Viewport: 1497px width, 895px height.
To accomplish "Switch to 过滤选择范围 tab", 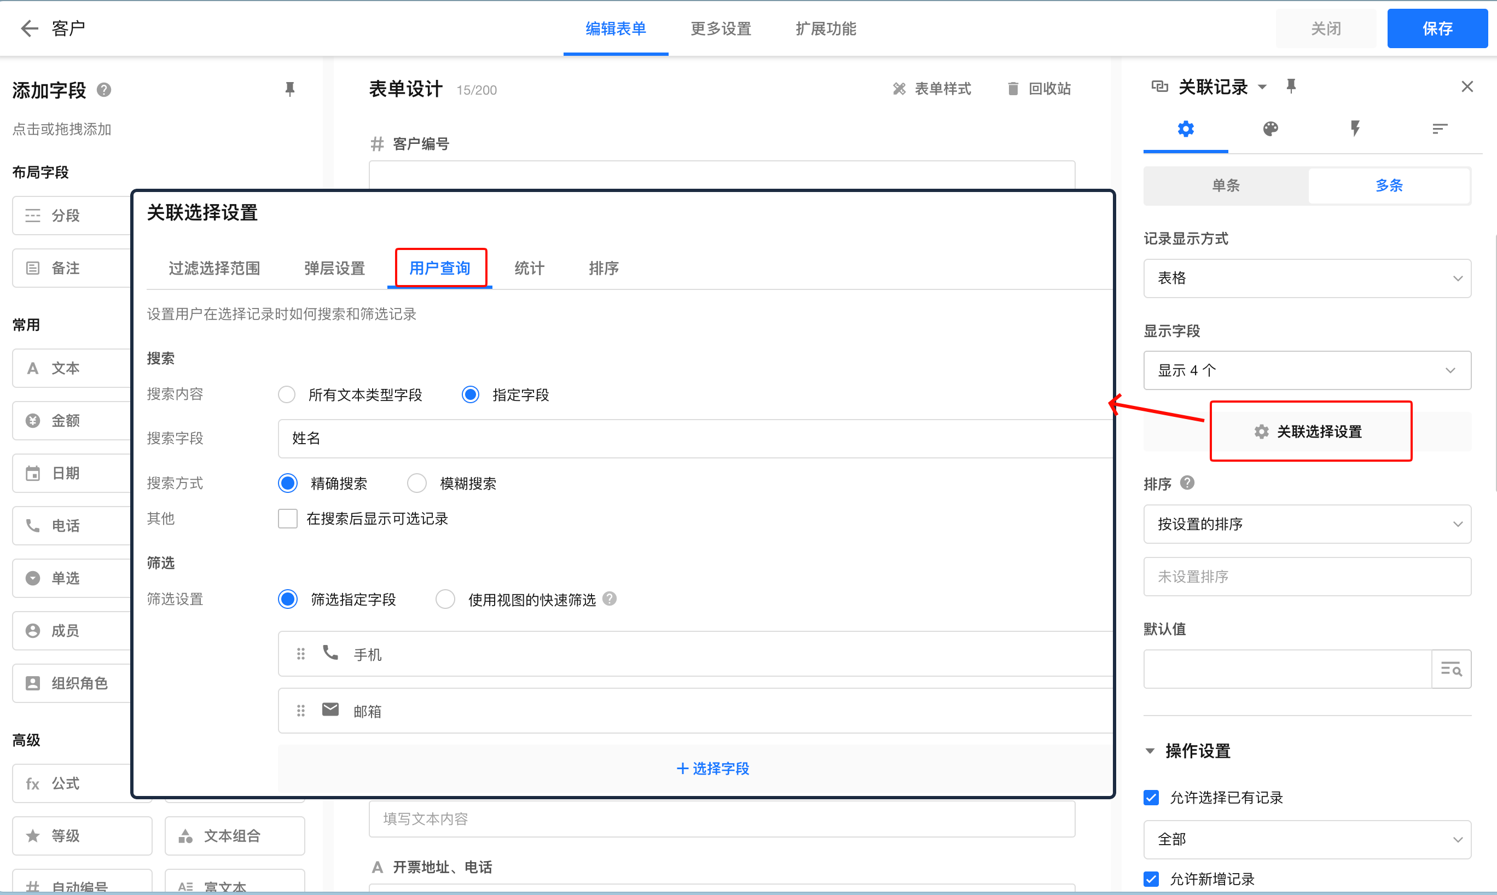I will coord(214,269).
